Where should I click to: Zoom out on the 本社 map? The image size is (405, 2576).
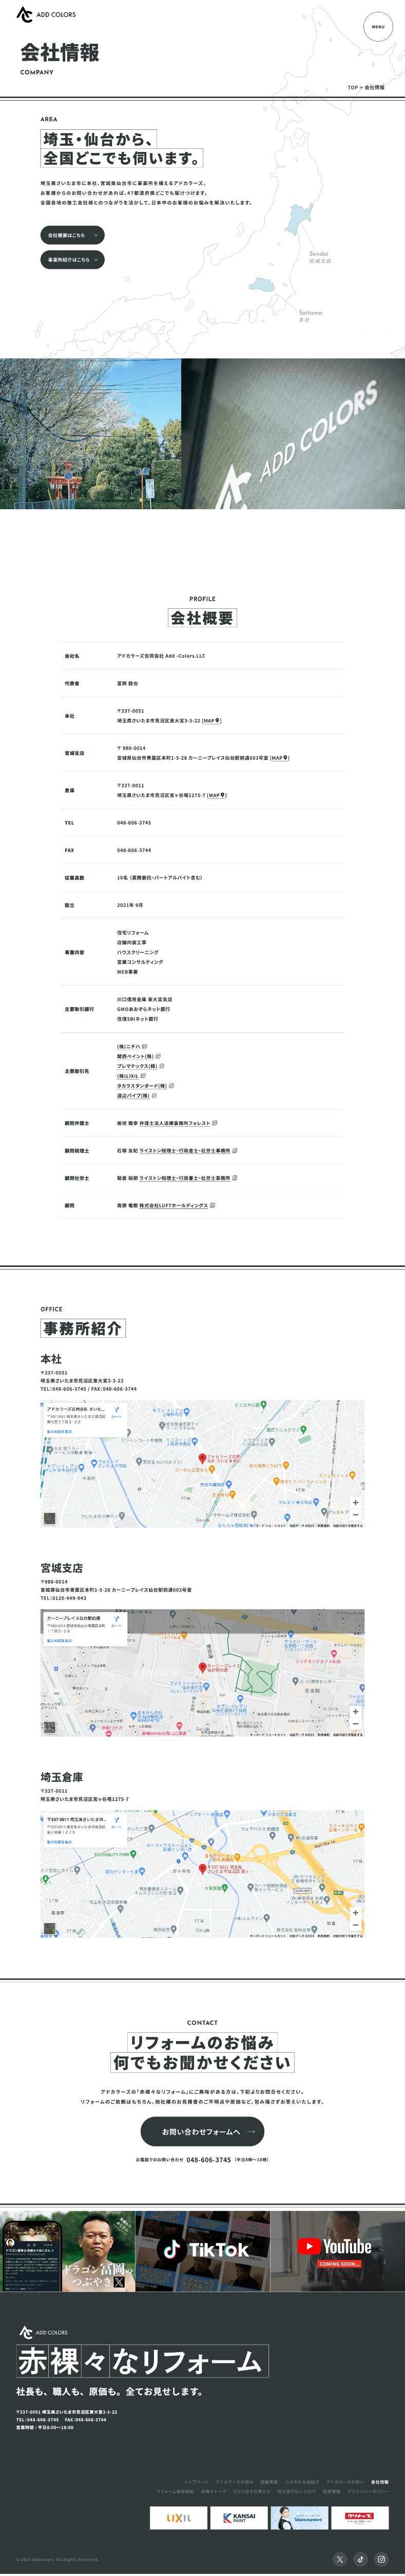coord(355,1514)
